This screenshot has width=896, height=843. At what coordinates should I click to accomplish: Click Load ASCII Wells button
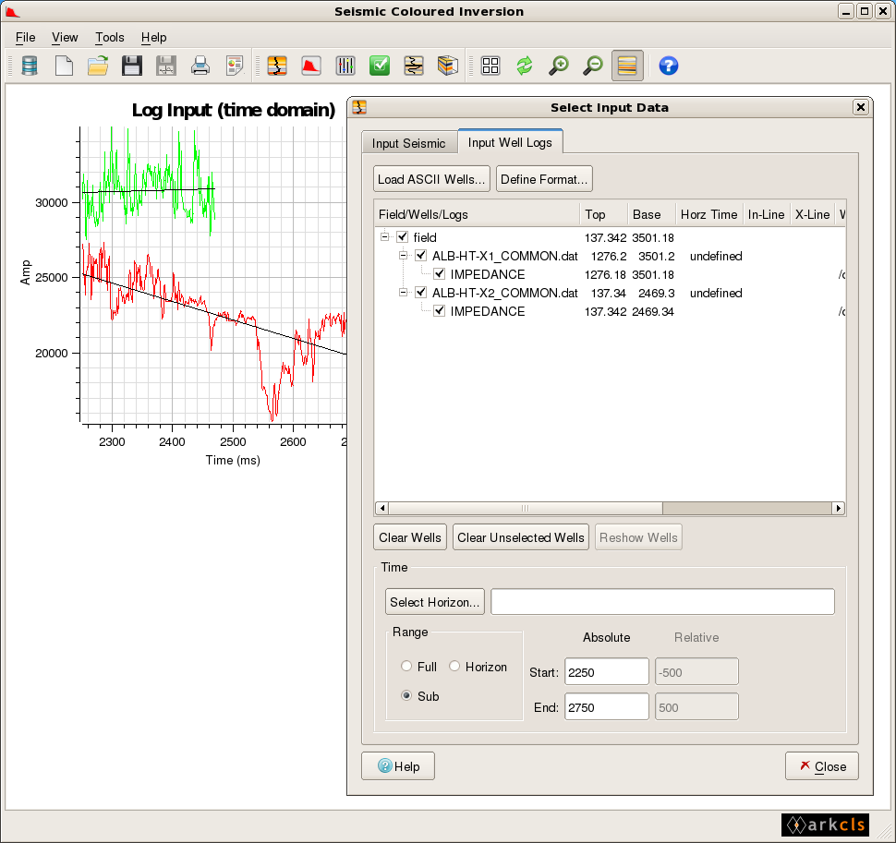431,179
